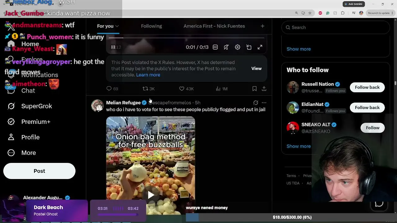Open Melian Refugee's profile name
This screenshot has width=397, height=223.
pyautogui.click(x=123, y=103)
